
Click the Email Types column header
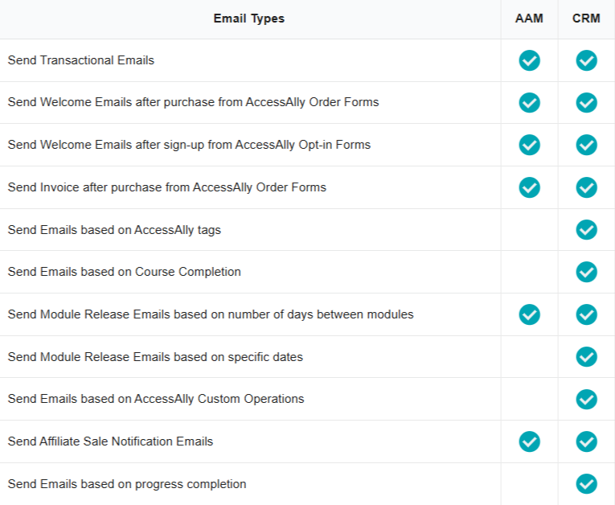pyautogui.click(x=249, y=18)
